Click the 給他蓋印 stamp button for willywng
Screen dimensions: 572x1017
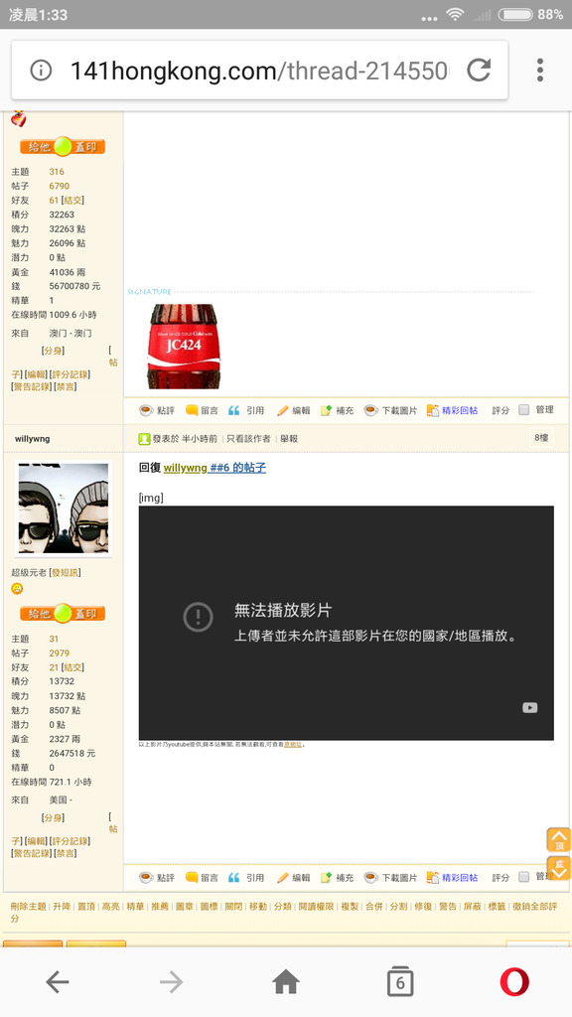click(x=63, y=613)
